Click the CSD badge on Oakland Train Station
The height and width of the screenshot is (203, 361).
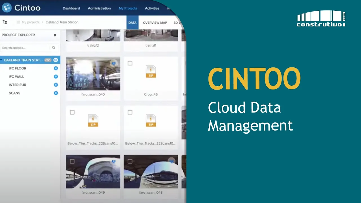coord(48,60)
